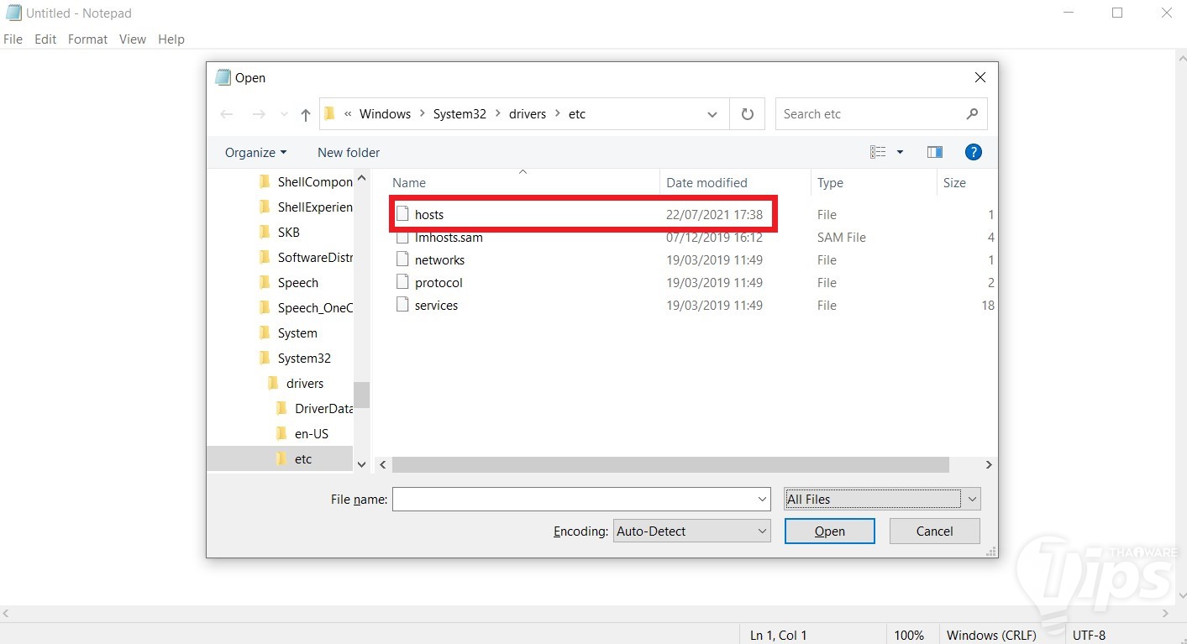Select the networks file name

click(x=439, y=259)
